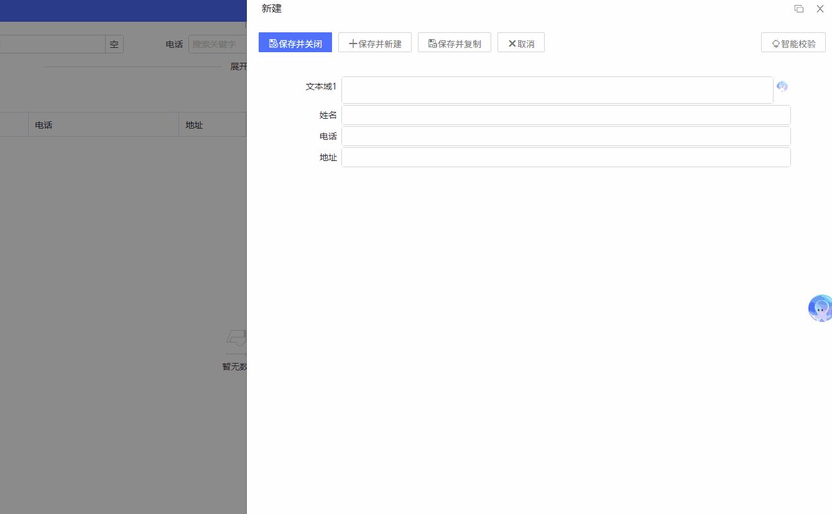The width and height of the screenshot is (832, 514).
Task: Click the 搜索关键字 phone search box
Action: point(218,44)
